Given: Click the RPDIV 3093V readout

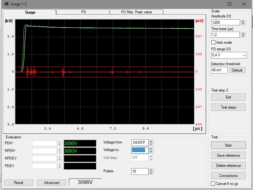Looking at the screenshot, I should pyautogui.click(x=80, y=151).
